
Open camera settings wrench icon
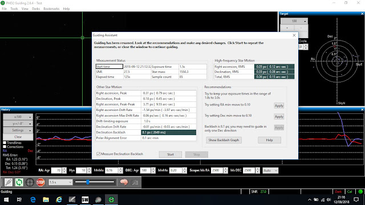coord(135,182)
